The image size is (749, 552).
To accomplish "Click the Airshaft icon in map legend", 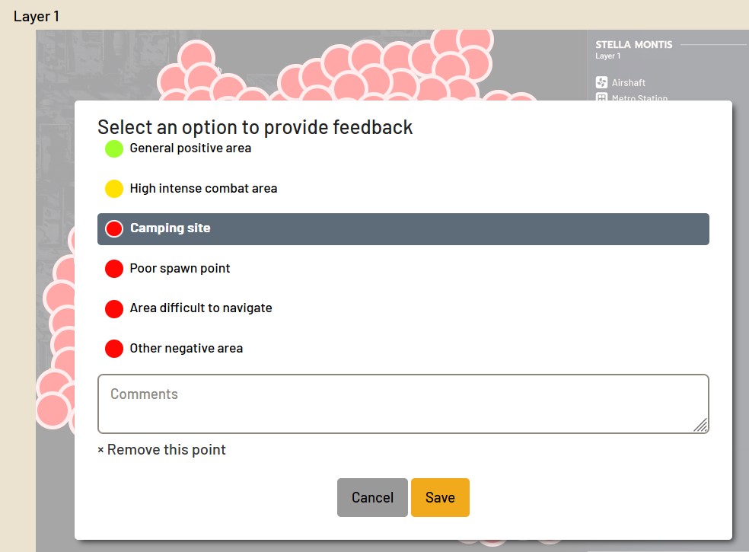I will [x=601, y=82].
